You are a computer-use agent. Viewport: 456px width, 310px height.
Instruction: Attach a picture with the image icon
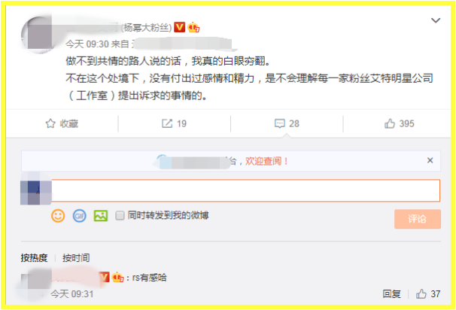point(101,216)
